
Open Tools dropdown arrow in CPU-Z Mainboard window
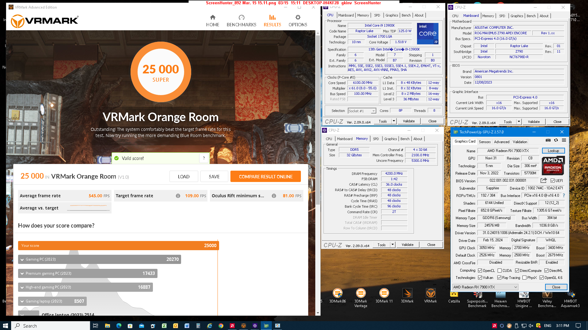coord(519,122)
